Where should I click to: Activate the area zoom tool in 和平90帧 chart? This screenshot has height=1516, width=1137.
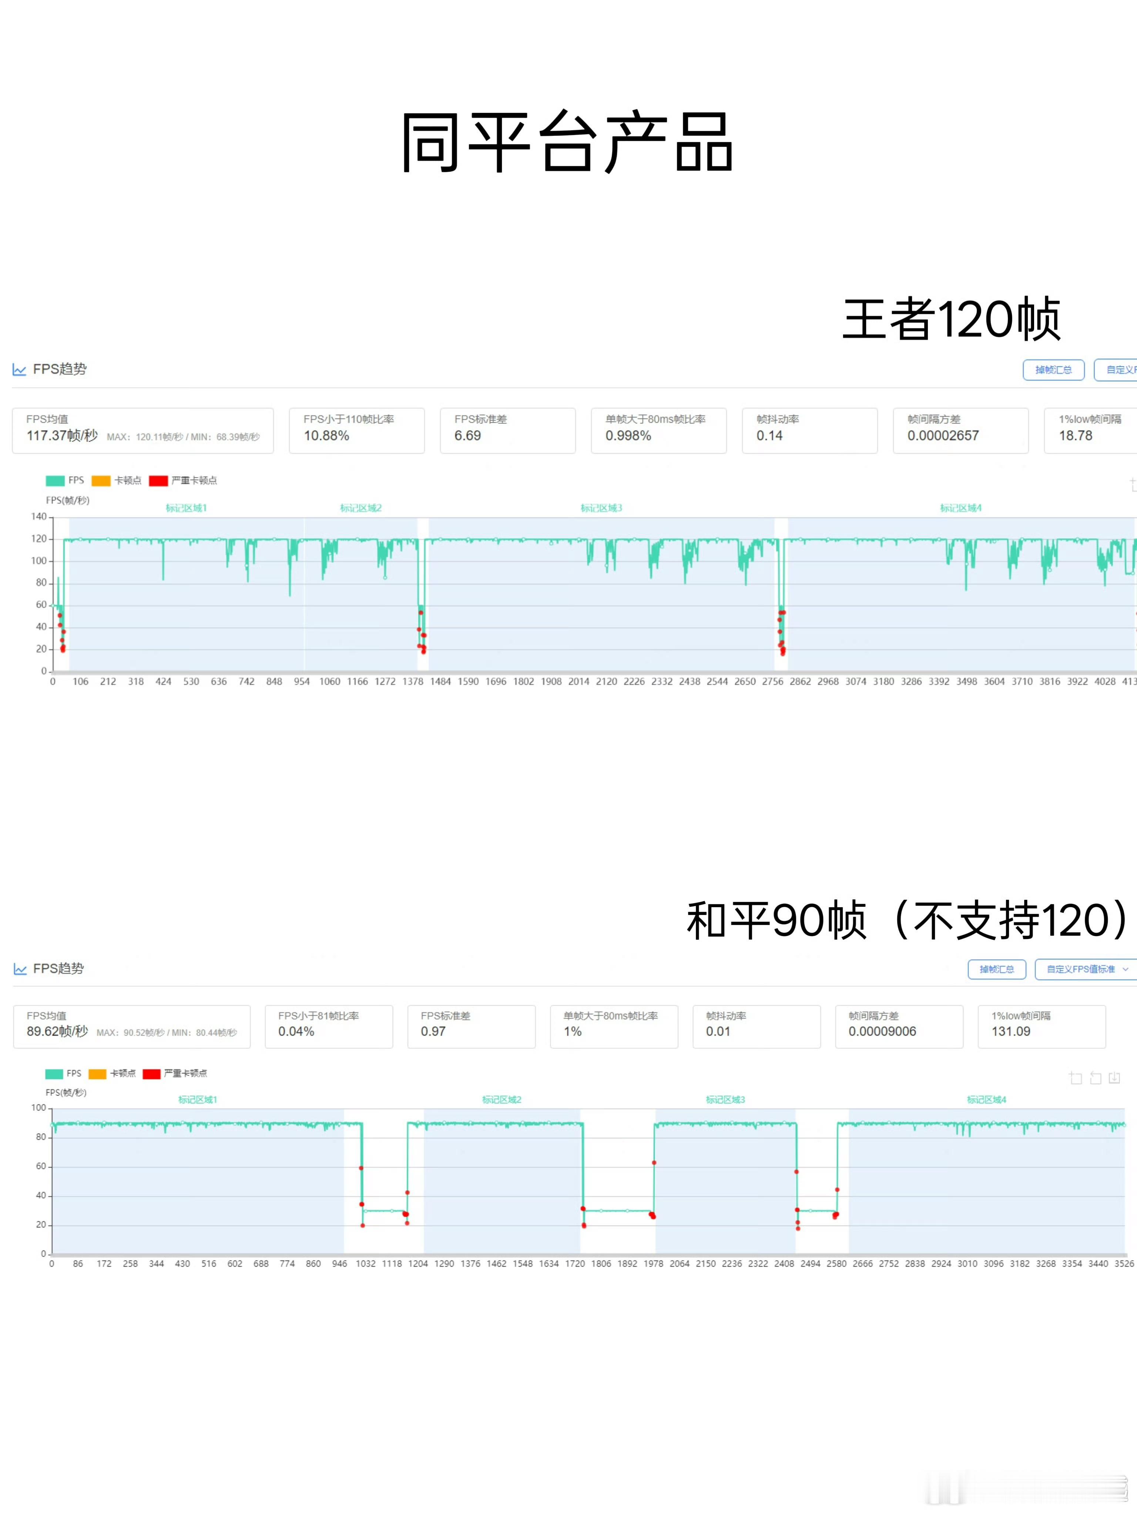click(1075, 1079)
